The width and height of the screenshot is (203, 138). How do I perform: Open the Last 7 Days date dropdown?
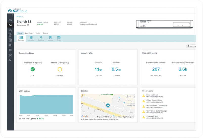point(192,46)
